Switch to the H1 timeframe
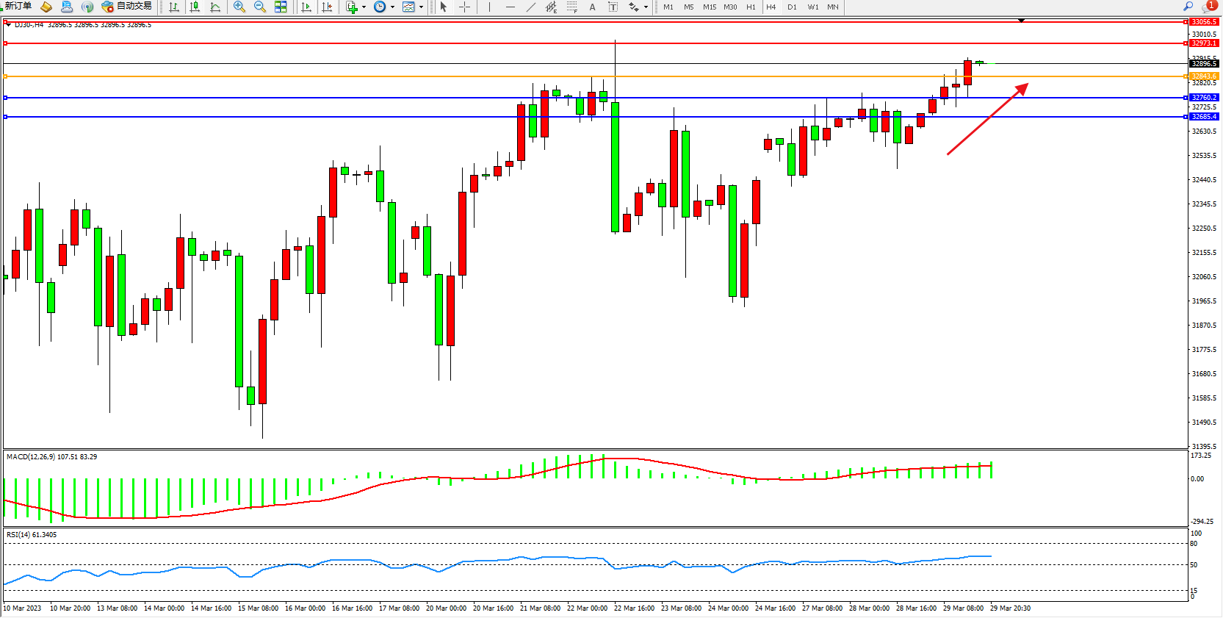1223x618 pixels. point(751,7)
